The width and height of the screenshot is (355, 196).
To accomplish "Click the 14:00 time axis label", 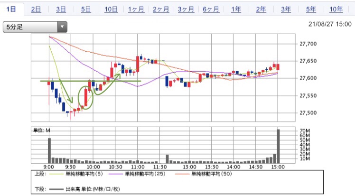I will [x=234, y=167].
